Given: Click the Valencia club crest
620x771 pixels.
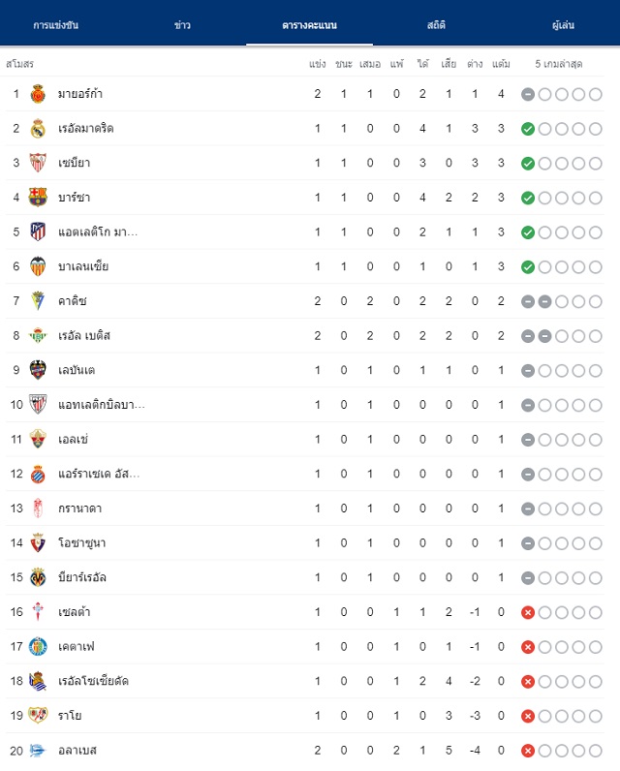Looking at the screenshot, I should [x=38, y=266].
